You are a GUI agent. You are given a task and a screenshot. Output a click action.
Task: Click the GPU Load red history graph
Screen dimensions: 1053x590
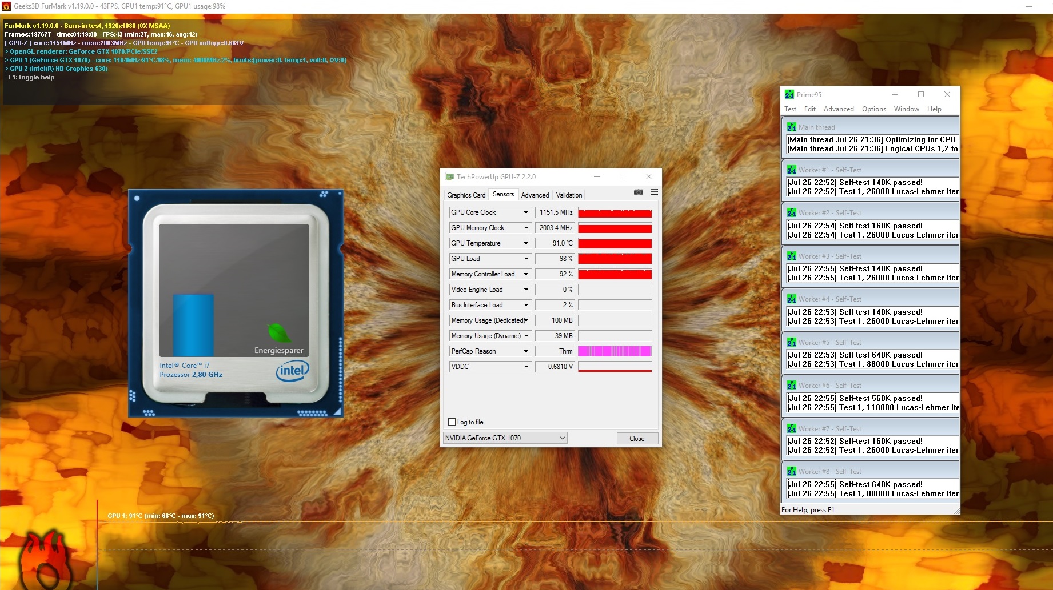[615, 259]
